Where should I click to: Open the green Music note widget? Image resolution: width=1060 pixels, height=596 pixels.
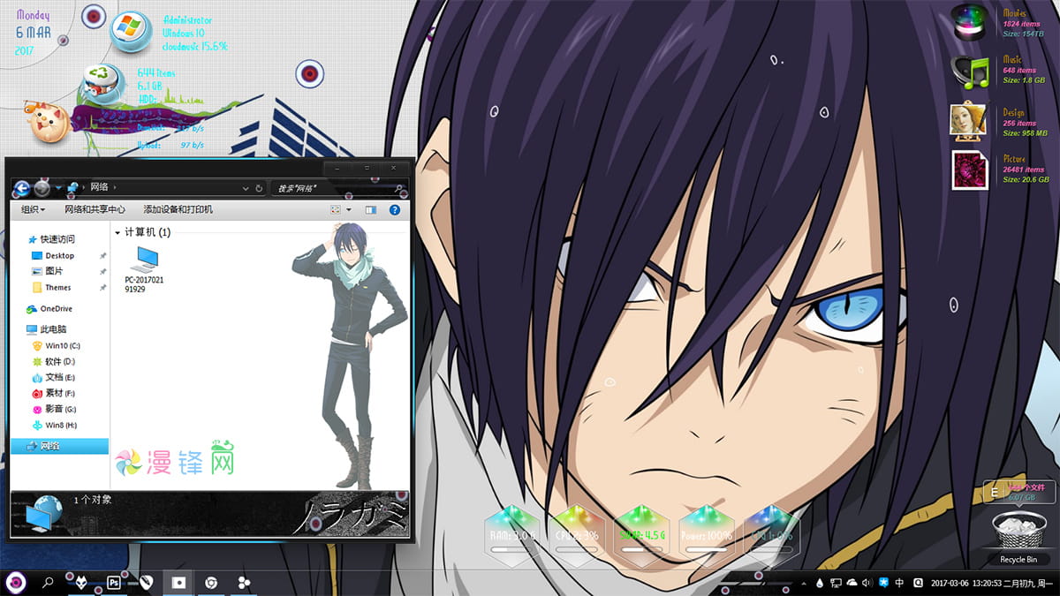(969, 72)
